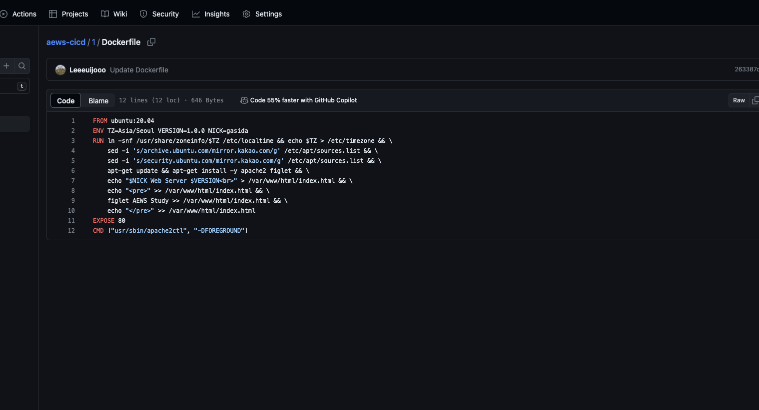Viewport: 759px width, 410px height.
Task: Click the Insights graph icon
Action: click(196, 14)
